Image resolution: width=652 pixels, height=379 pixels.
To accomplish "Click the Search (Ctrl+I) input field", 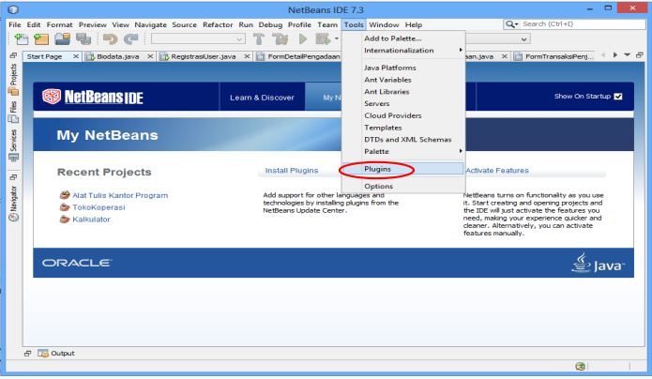I will pos(583,24).
